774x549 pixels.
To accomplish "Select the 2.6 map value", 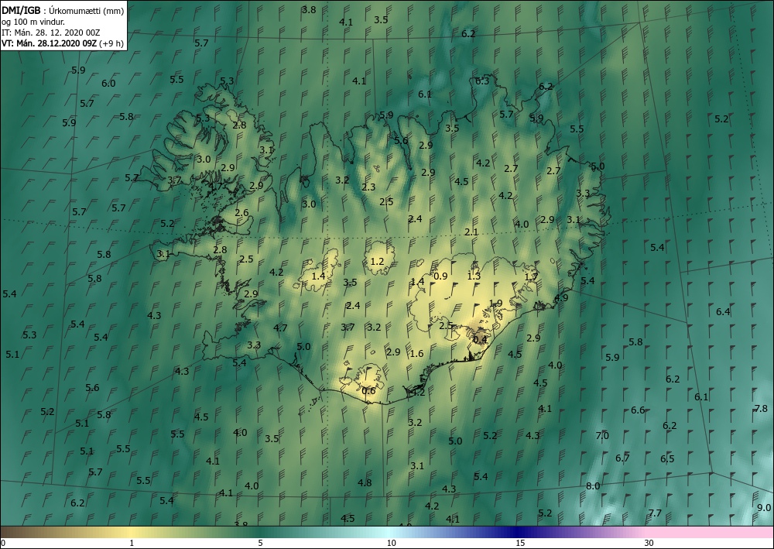I will [x=241, y=213].
